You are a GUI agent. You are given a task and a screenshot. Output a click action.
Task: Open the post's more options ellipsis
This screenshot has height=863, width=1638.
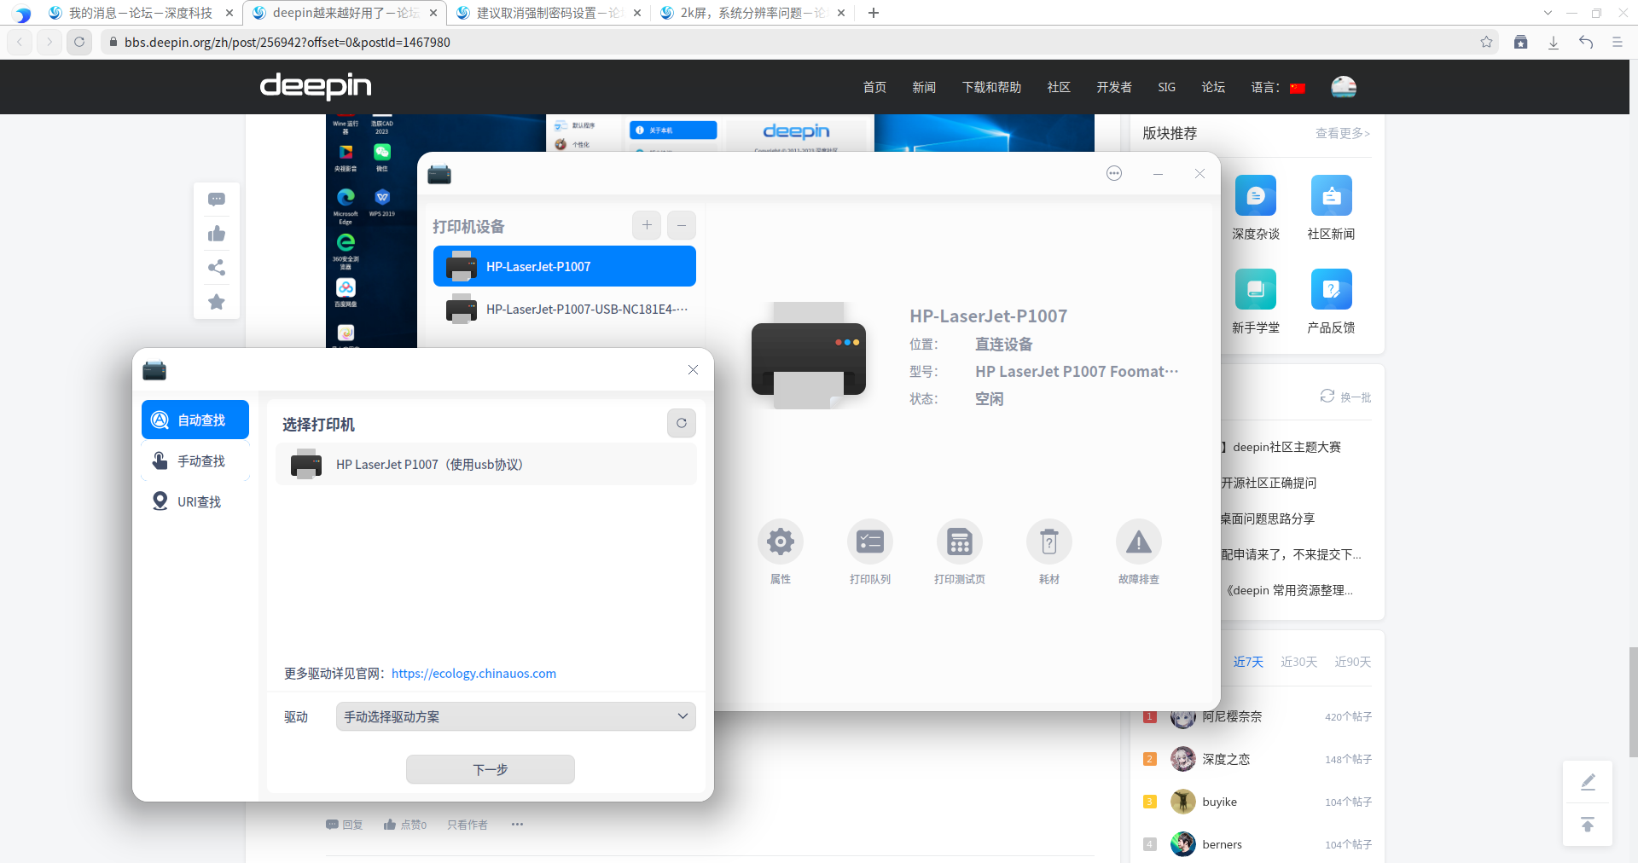[517, 825]
